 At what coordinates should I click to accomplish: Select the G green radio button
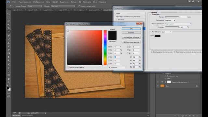coord(109,60)
